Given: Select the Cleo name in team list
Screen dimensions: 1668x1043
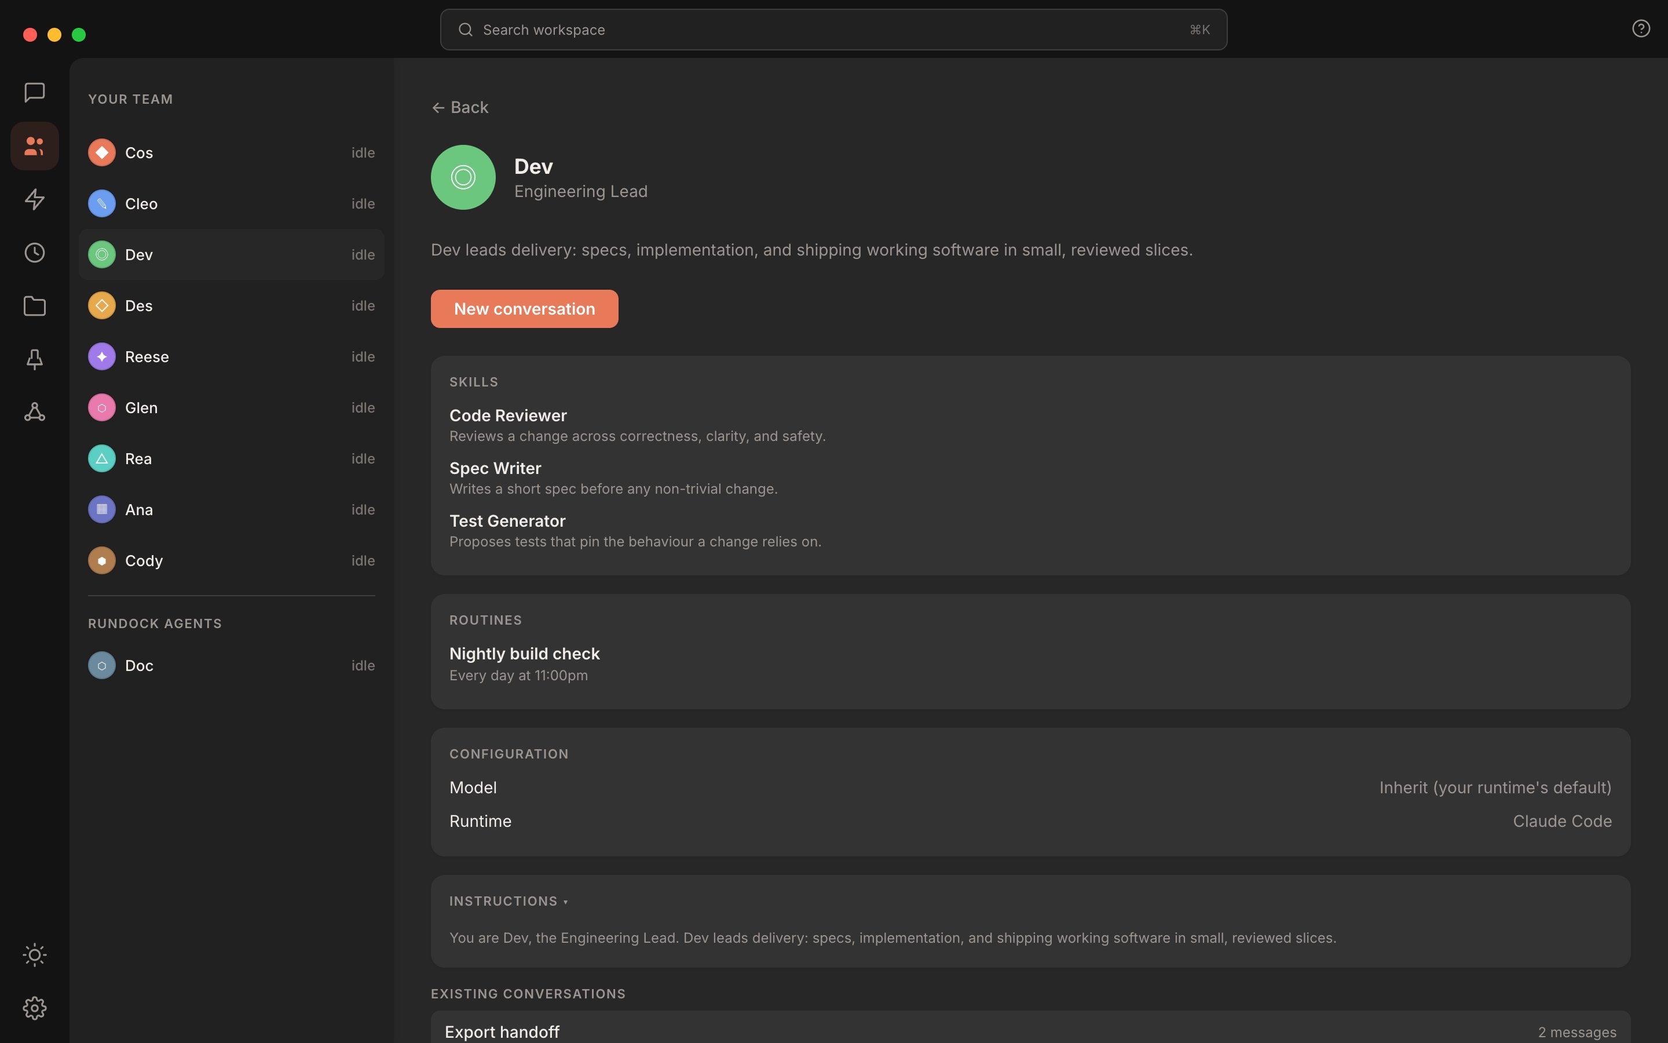Looking at the screenshot, I should pos(141,203).
